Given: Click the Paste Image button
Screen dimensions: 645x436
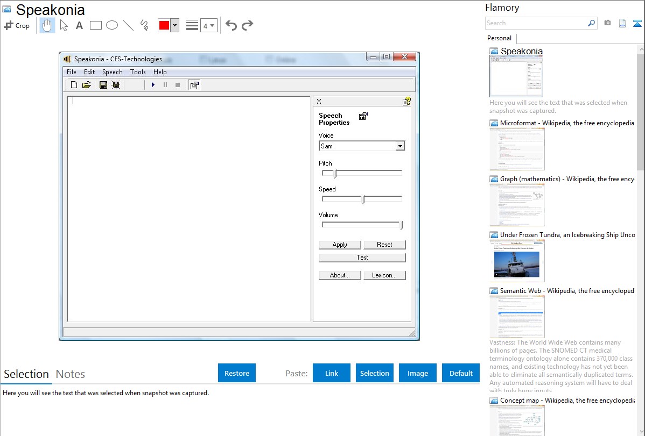Looking at the screenshot, I should (417, 373).
